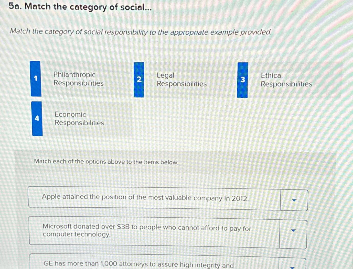
Task: Click the instruction text Match each option above
Action: (106, 162)
